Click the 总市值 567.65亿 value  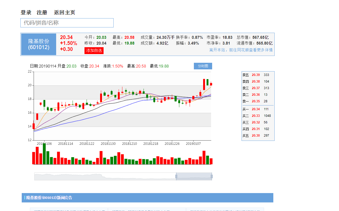click(260, 37)
